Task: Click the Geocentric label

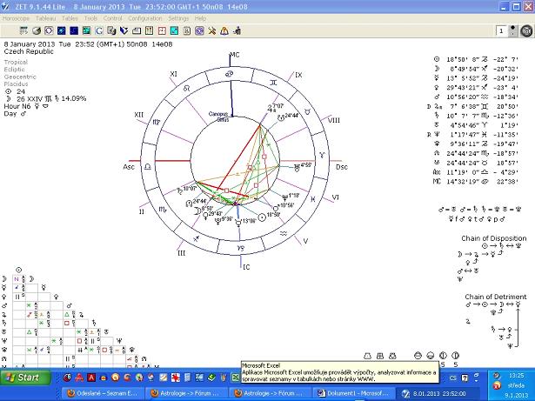Action: coord(20,77)
